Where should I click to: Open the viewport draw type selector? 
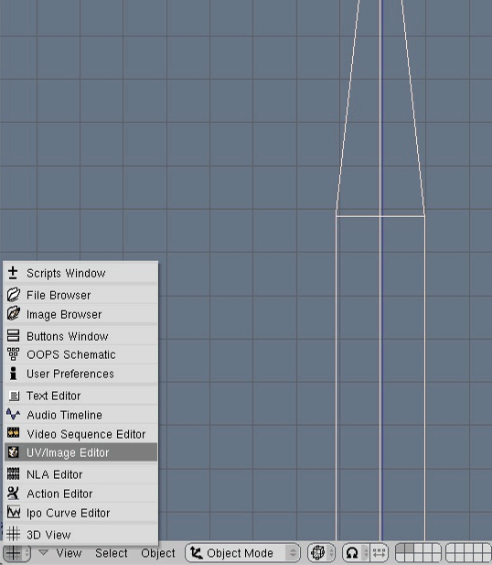321,553
